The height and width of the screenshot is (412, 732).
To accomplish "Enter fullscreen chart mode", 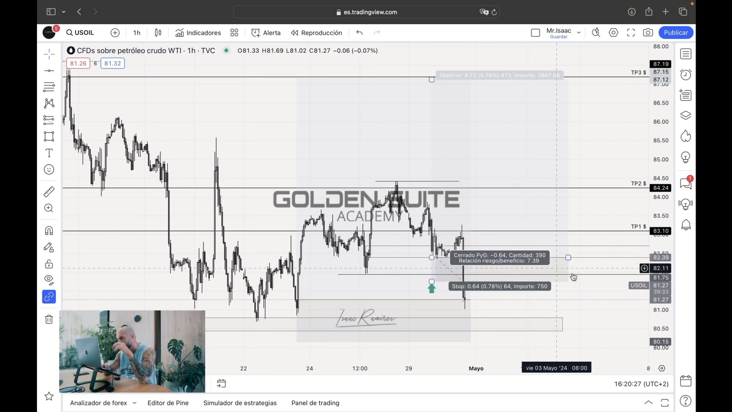I will click(x=631, y=32).
